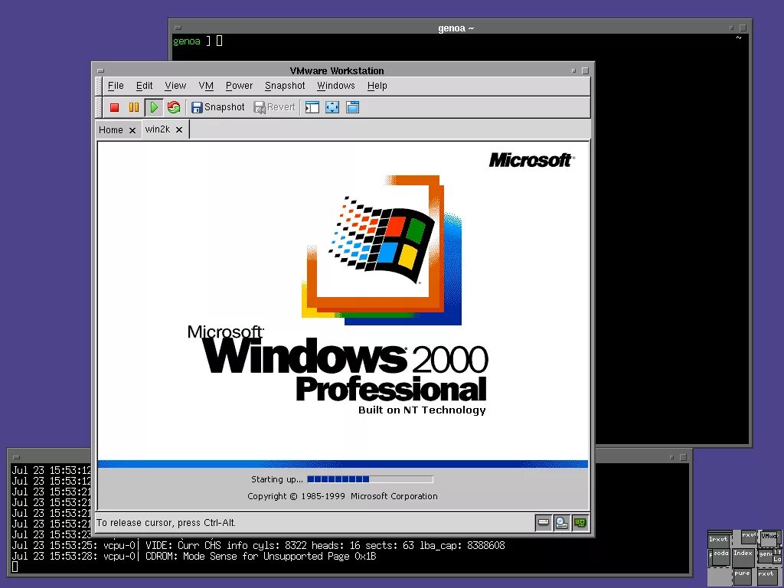Reset the virtual machine
This screenshot has height=588, width=784.
(173, 107)
